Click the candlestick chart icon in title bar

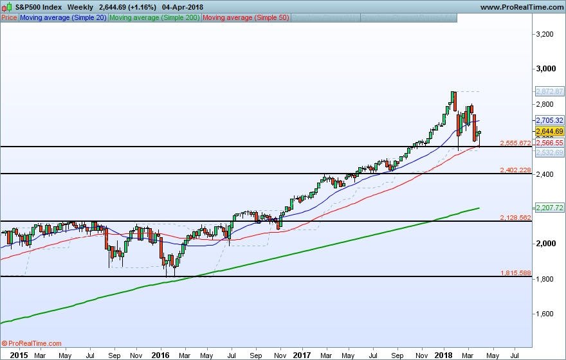(7, 7)
